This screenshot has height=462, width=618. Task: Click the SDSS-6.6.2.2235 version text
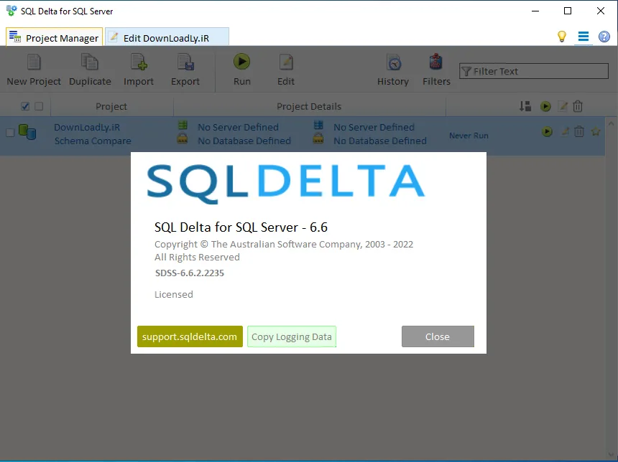click(190, 273)
